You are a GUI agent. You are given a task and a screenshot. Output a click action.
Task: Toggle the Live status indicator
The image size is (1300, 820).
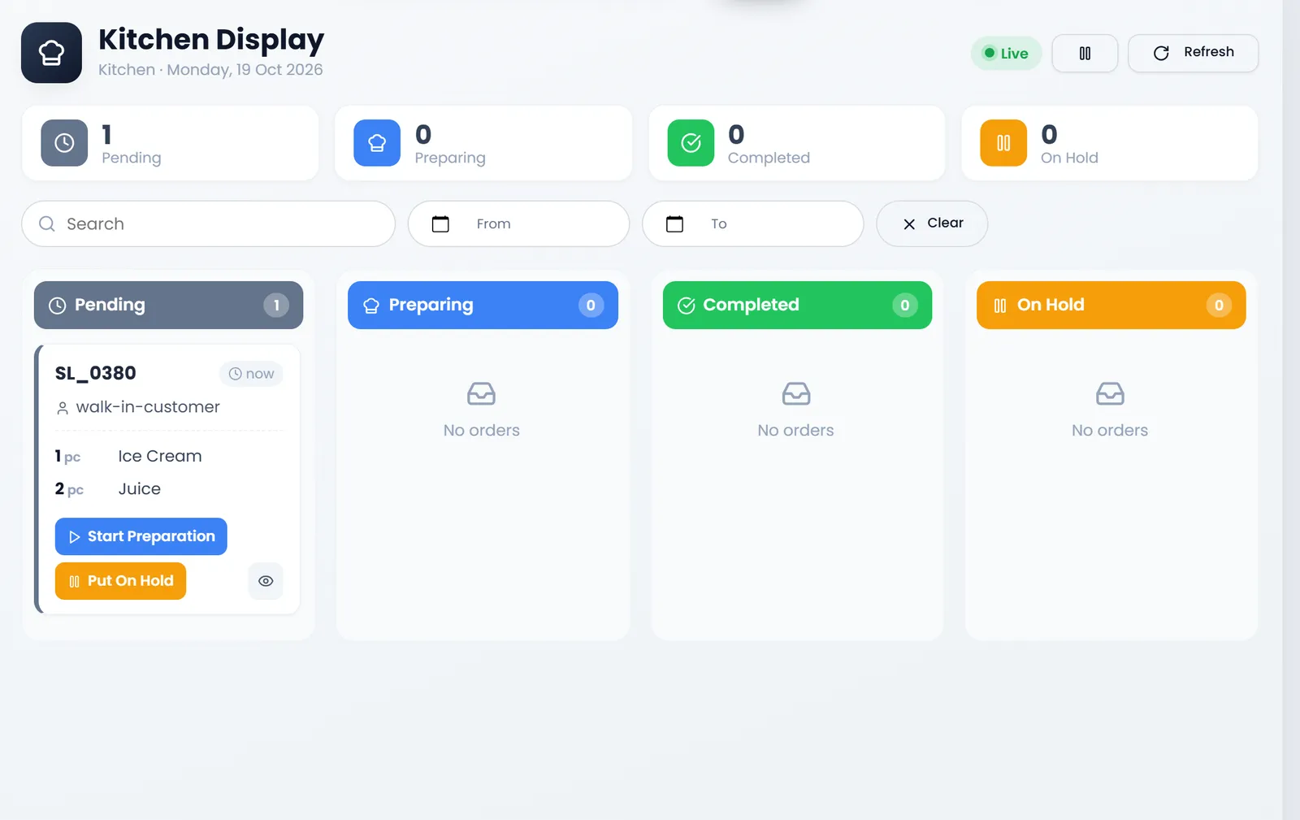pyautogui.click(x=1006, y=54)
